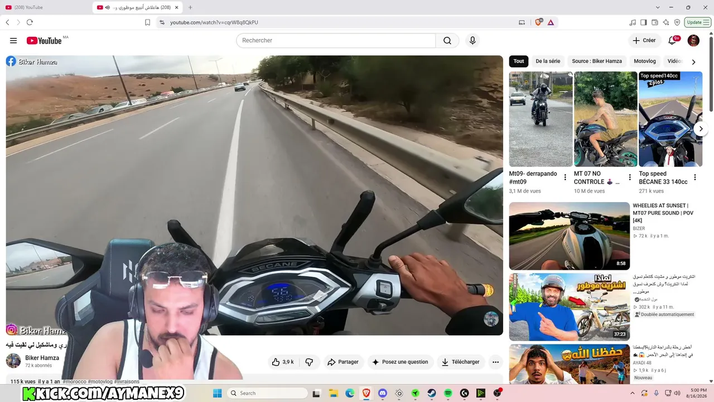Open the Windows Start menu

[x=218, y=393]
